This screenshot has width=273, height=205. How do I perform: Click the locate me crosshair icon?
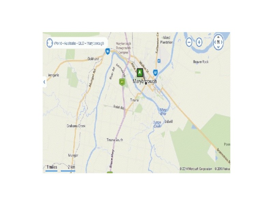pyautogui.click(x=49, y=43)
